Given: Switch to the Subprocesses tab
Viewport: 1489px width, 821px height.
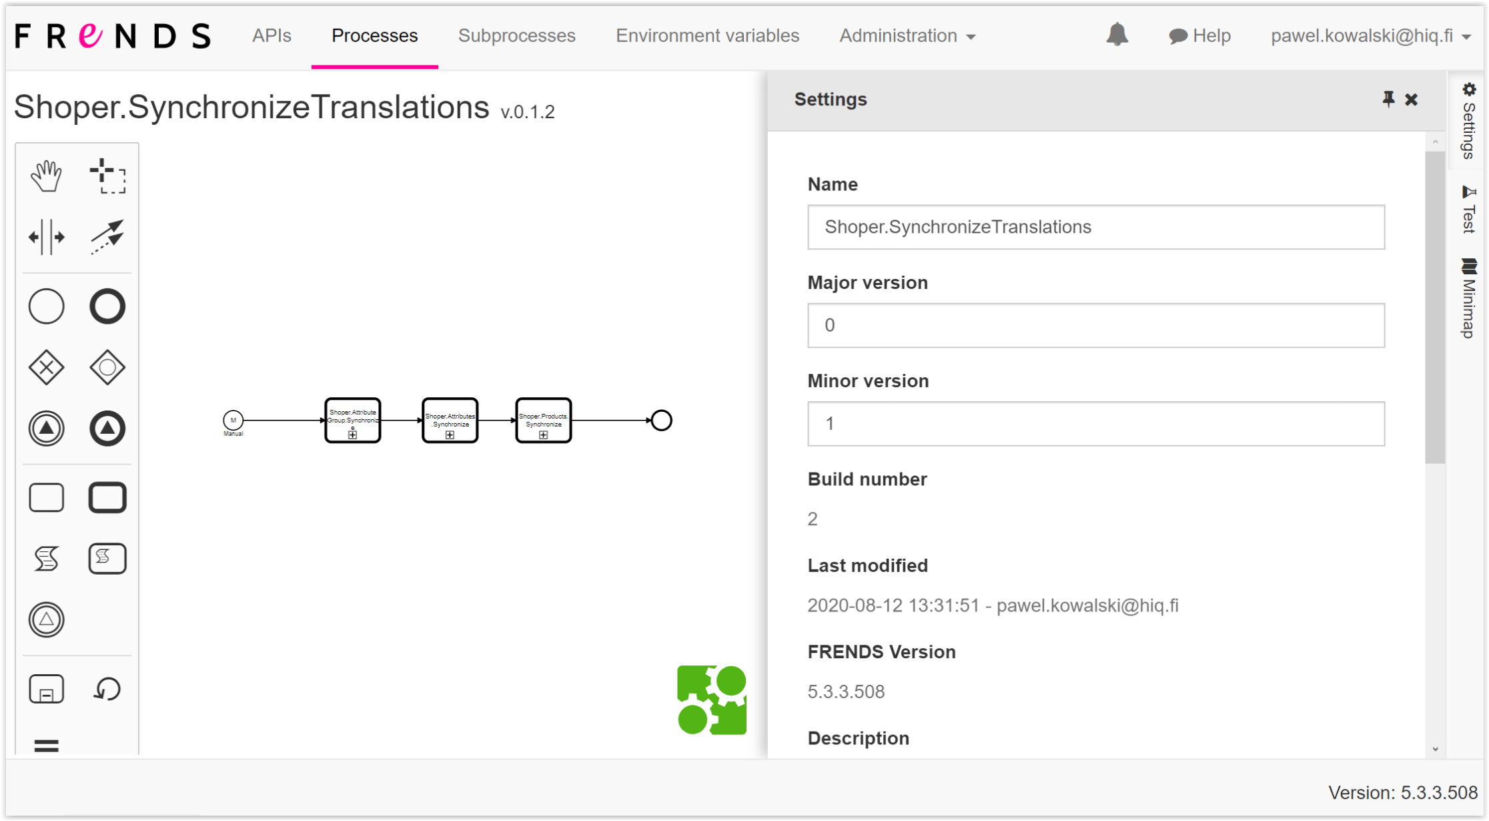Looking at the screenshot, I should coord(516,35).
